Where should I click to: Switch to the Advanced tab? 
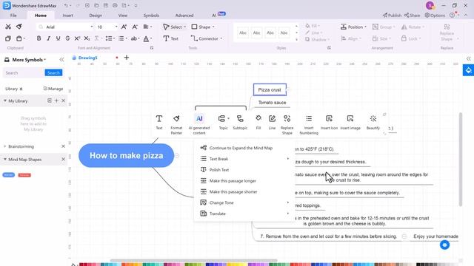pyautogui.click(x=184, y=15)
